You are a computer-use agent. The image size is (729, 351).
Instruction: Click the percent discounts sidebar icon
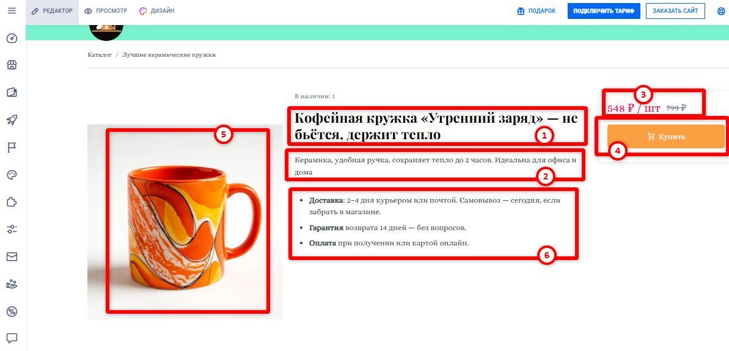pos(12,311)
